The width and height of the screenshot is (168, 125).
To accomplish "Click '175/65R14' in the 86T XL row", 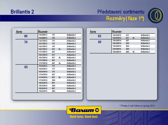I will click(43, 77).
